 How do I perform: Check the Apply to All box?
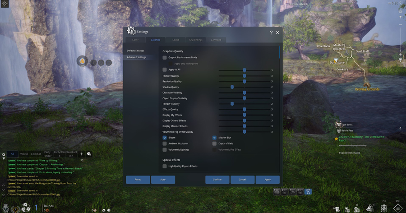coord(164,69)
